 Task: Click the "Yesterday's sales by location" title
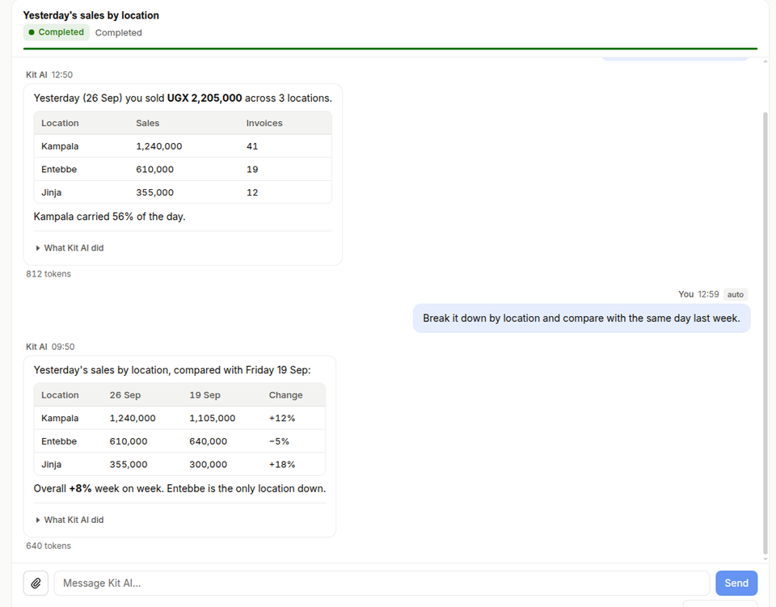pyautogui.click(x=91, y=15)
